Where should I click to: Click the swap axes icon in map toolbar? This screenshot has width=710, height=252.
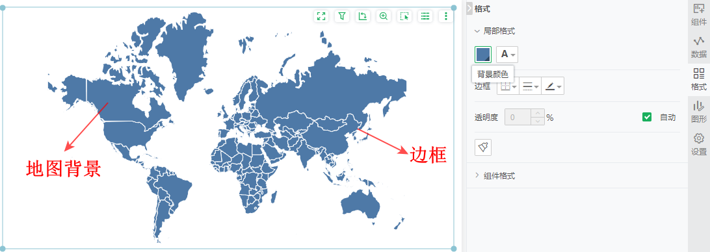pyautogui.click(x=363, y=16)
